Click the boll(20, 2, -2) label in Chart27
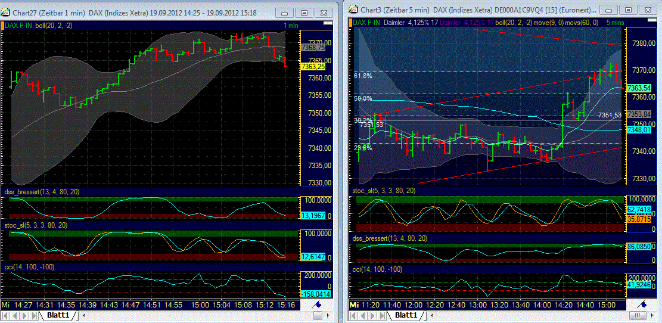The height and width of the screenshot is (323, 662). click(54, 26)
